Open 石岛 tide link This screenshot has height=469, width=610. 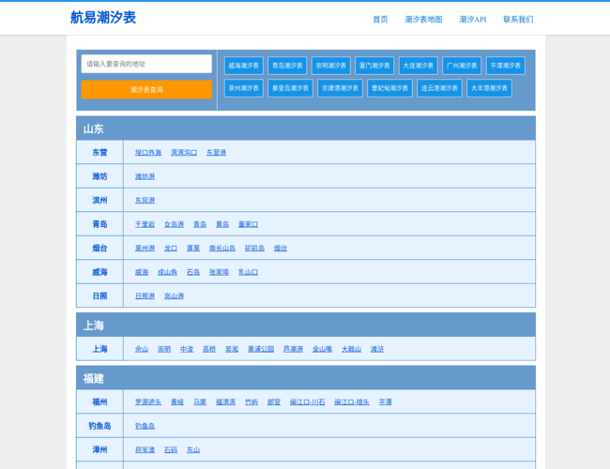tap(193, 272)
